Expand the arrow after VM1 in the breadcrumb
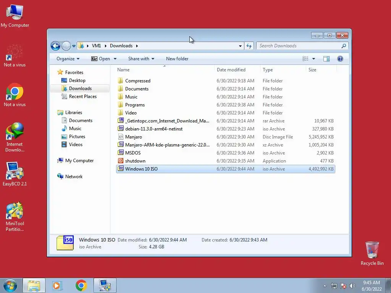The image size is (391, 293). pyautogui.click(x=105, y=46)
